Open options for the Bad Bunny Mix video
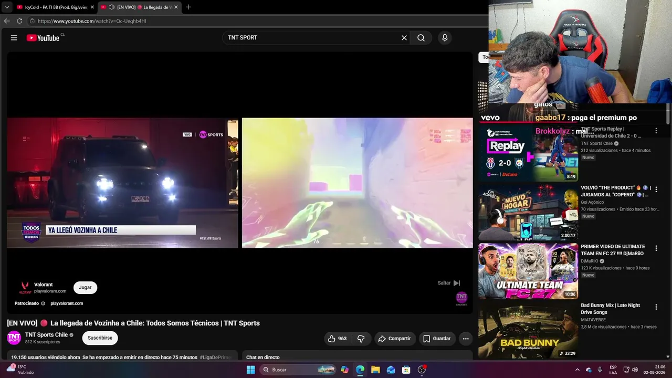Screen dimensions: 672x378 tap(656, 307)
